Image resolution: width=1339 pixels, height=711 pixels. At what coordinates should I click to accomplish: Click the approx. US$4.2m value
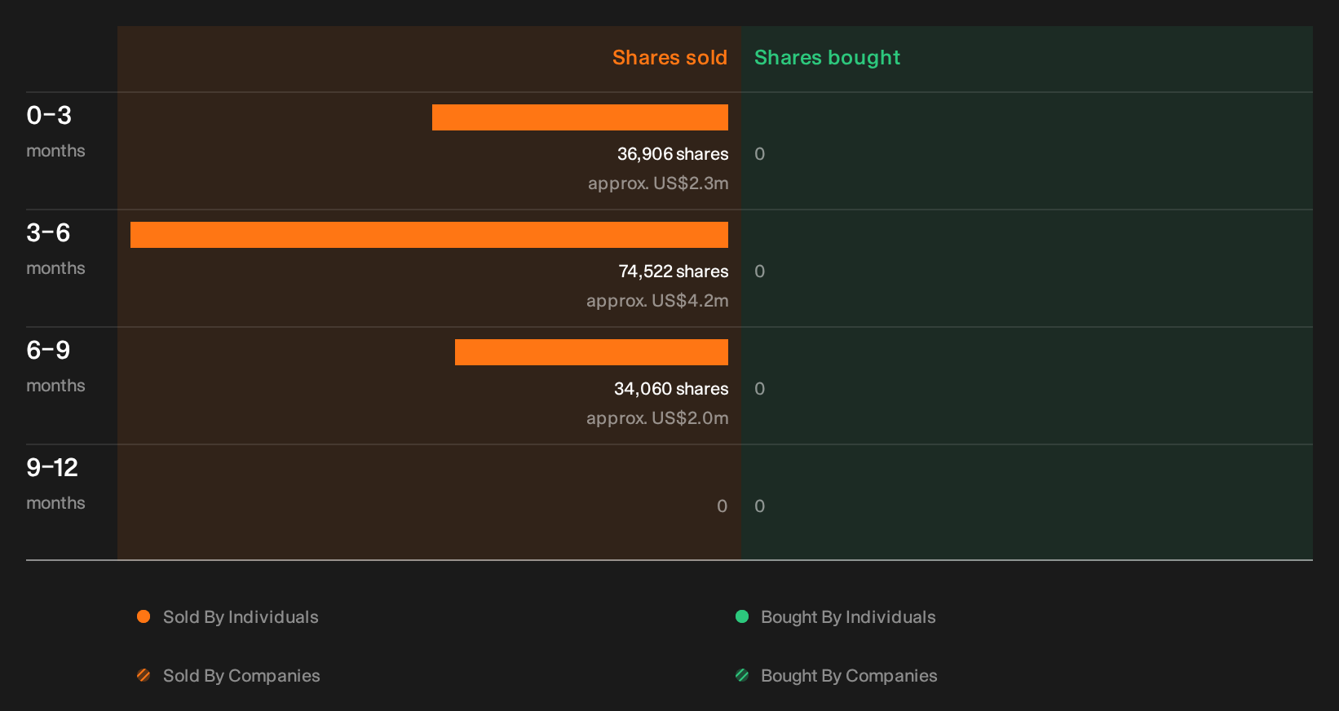(657, 301)
